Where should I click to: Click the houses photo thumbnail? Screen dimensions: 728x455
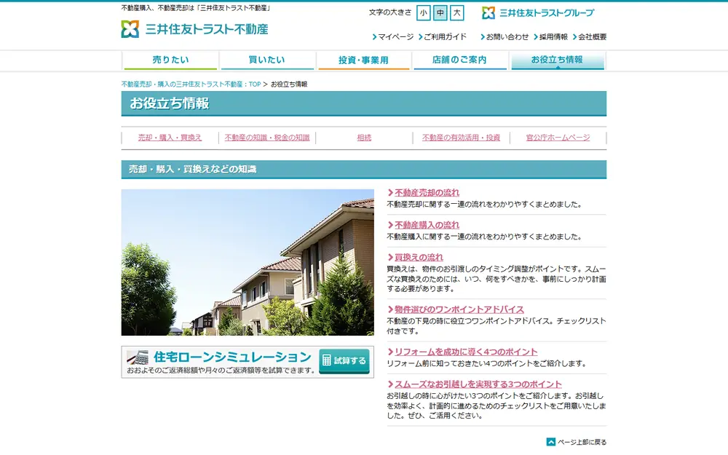point(248,262)
